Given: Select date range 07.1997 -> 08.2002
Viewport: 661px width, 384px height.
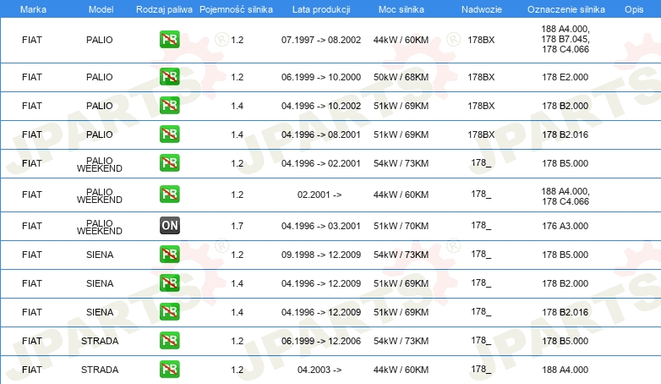Looking at the screenshot, I should (x=321, y=40).
